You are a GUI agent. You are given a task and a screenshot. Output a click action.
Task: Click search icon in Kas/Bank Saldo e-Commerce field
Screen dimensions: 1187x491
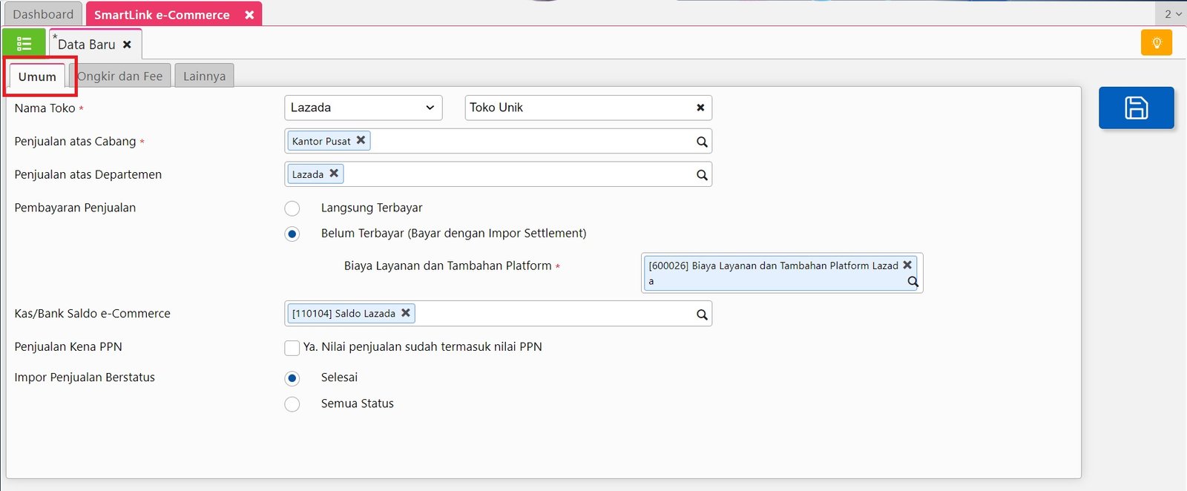tap(702, 314)
